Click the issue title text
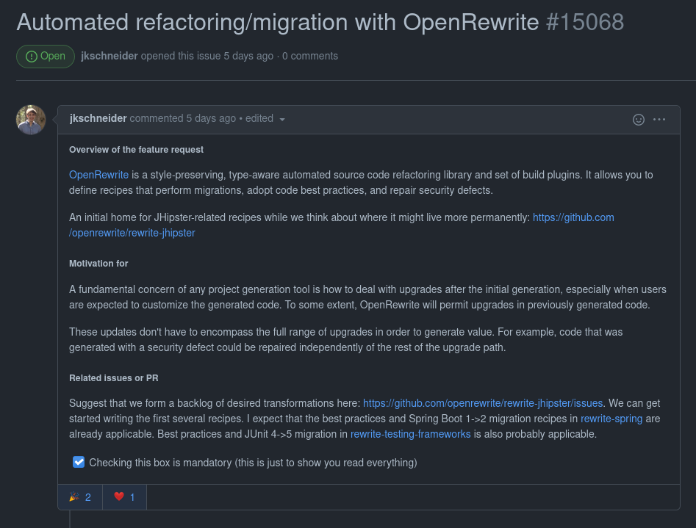 pos(278,22)
